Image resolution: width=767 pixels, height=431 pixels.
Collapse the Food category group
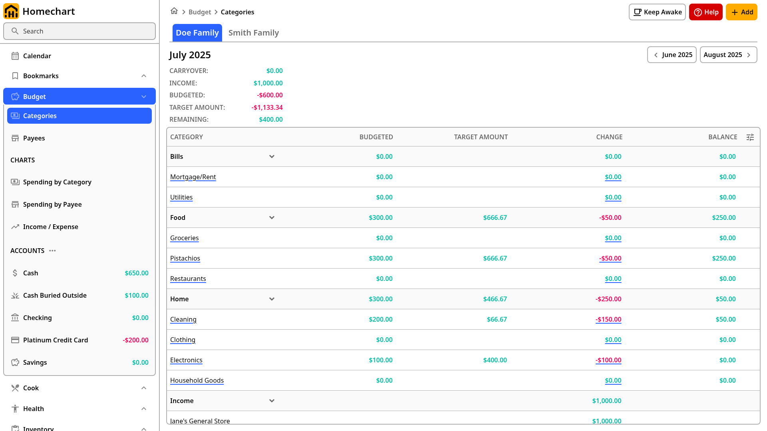(272, 217)
